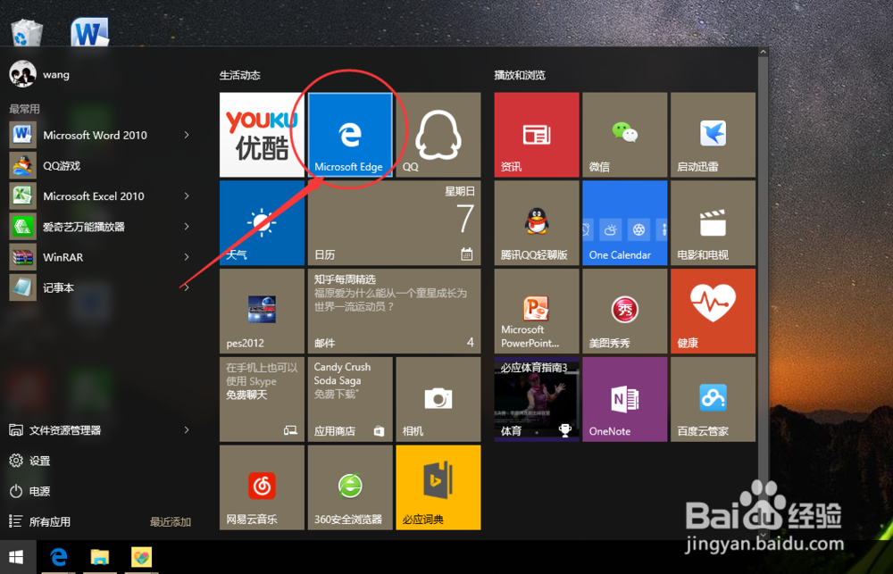Launch the Microsoft PowerPoint tile
This screenshot has height=574, width=893.
coord(537,312)
